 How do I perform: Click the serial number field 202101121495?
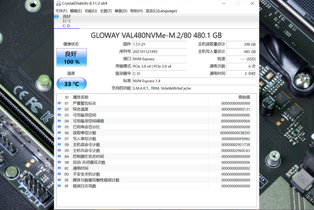(x=159, y=51)
